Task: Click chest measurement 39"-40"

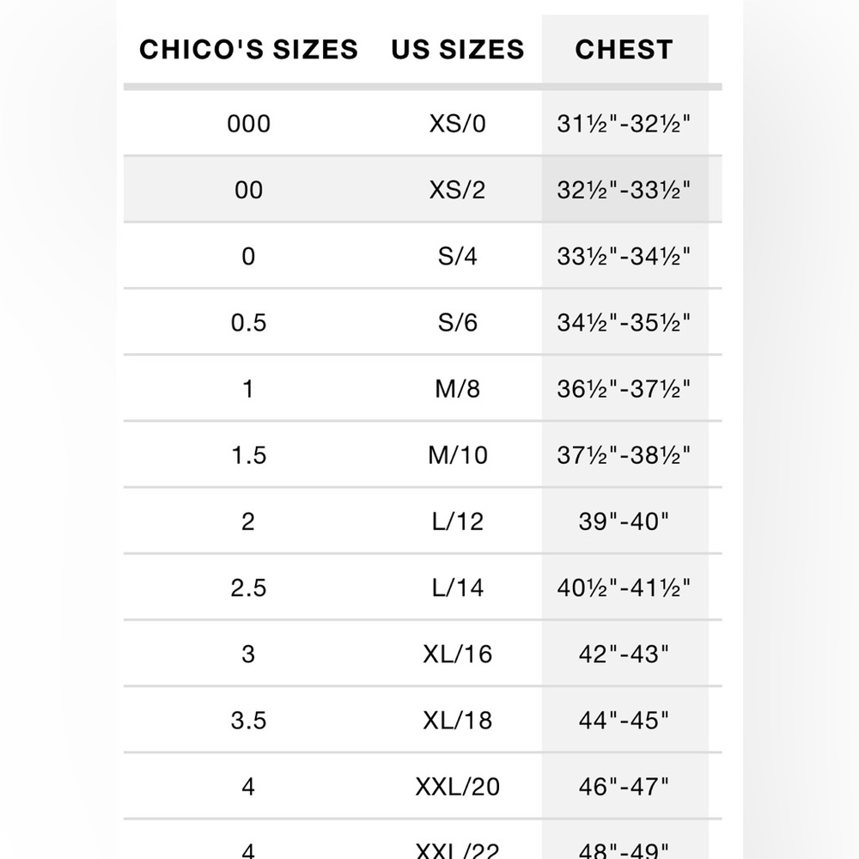Action: (x=624, y=521)
